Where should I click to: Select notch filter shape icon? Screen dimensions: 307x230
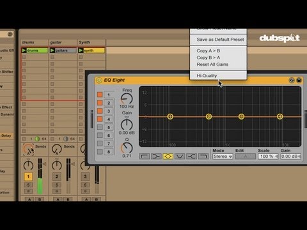pyautogui.click(x=180, y=157)
